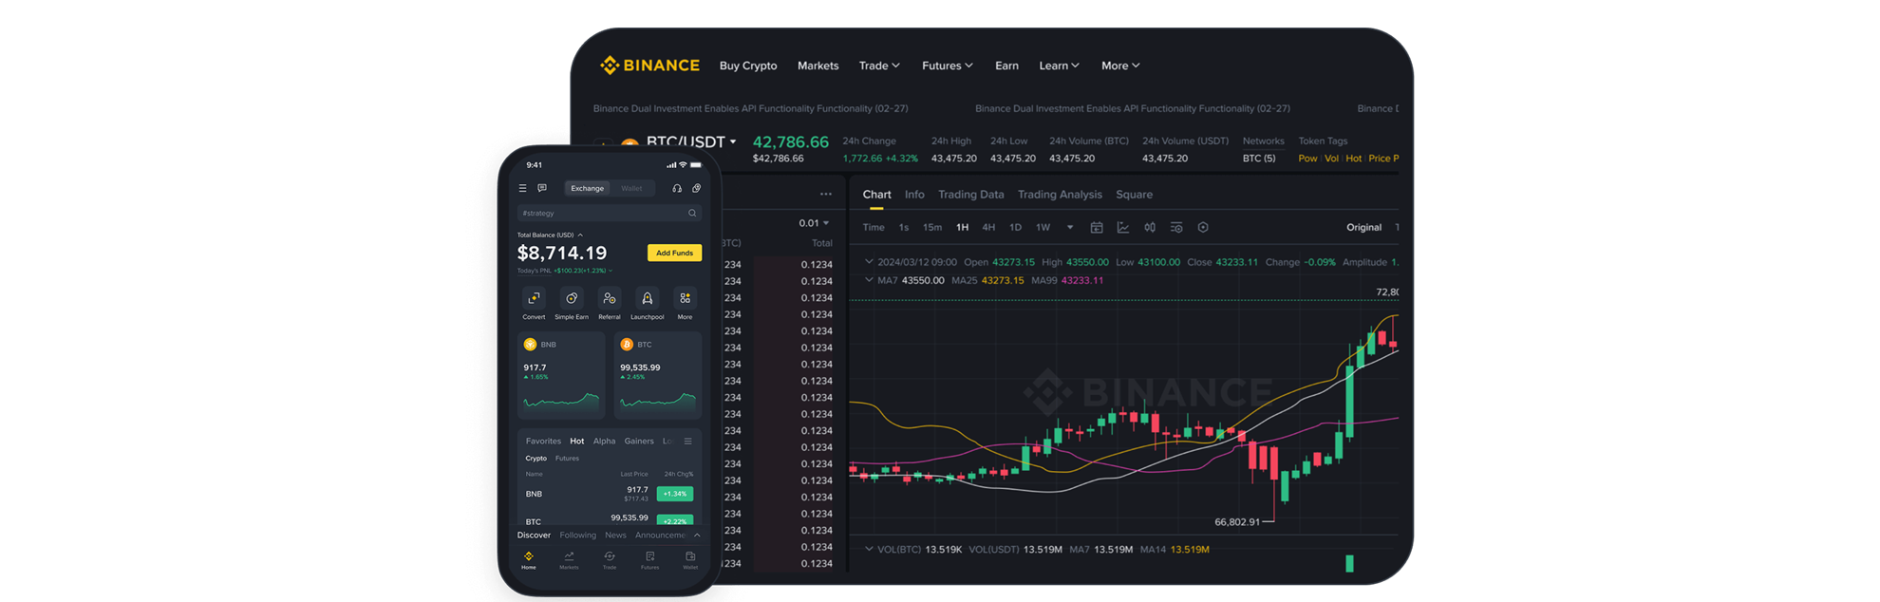Image resolution: width=1880 pixels, height=602 pixels.
Task: Switch the phone toggle to Wallet
Action: [631, 188]
